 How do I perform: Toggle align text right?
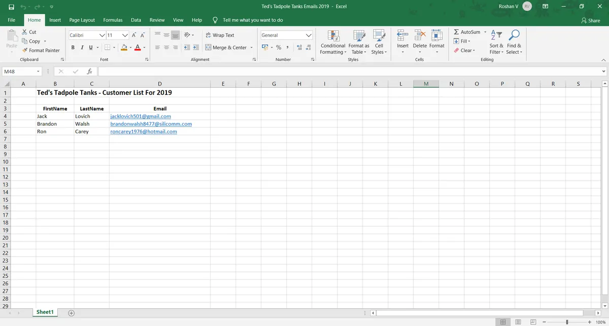[175, 47]
